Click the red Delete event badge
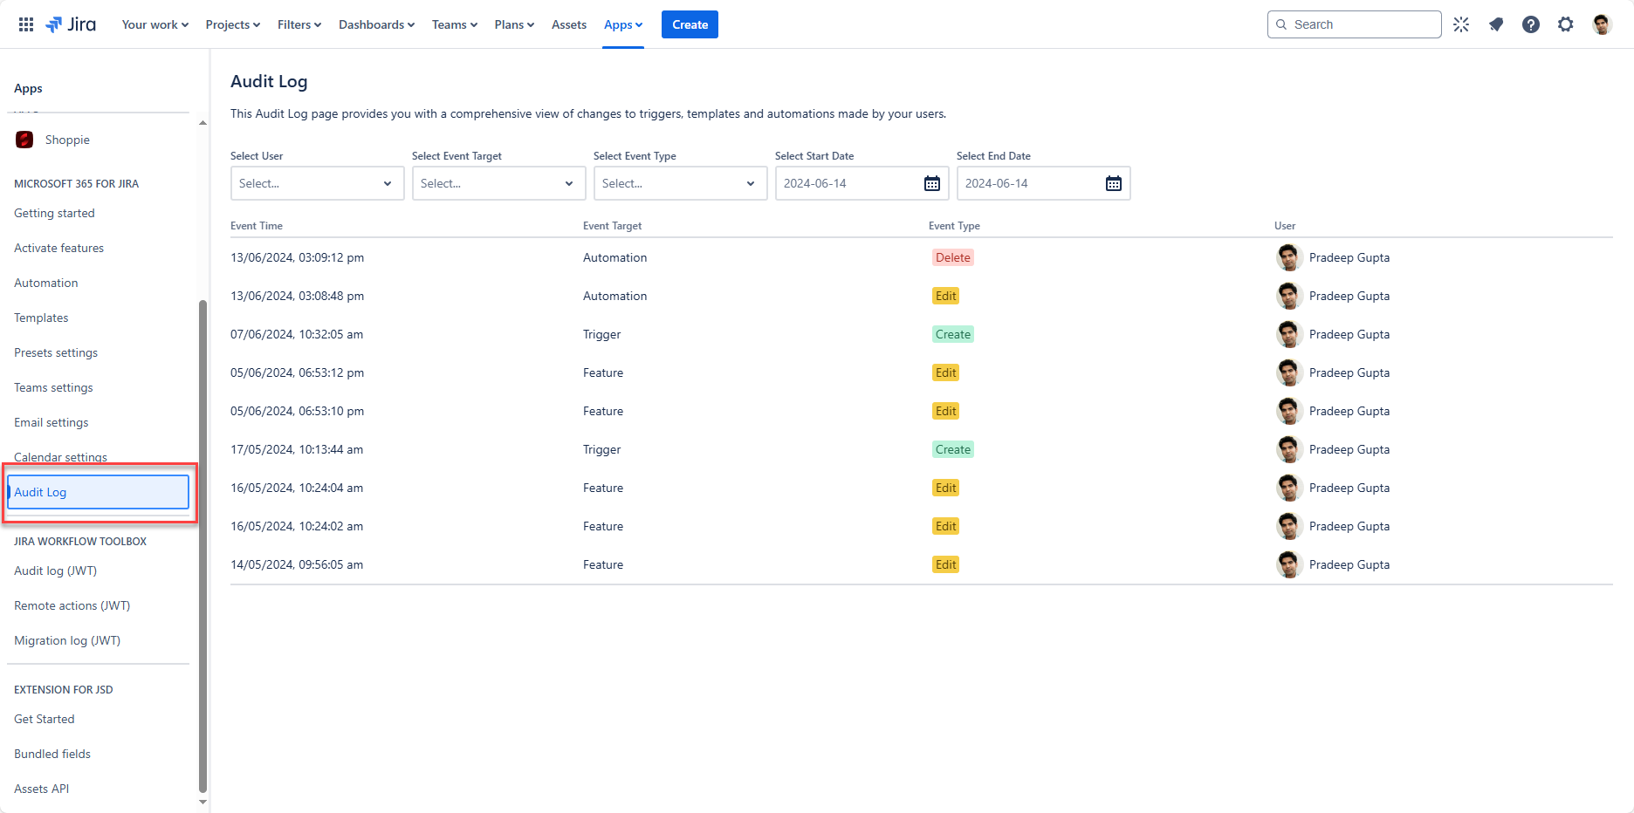This screenshot has width=1634, height=813. click(952, 257)
